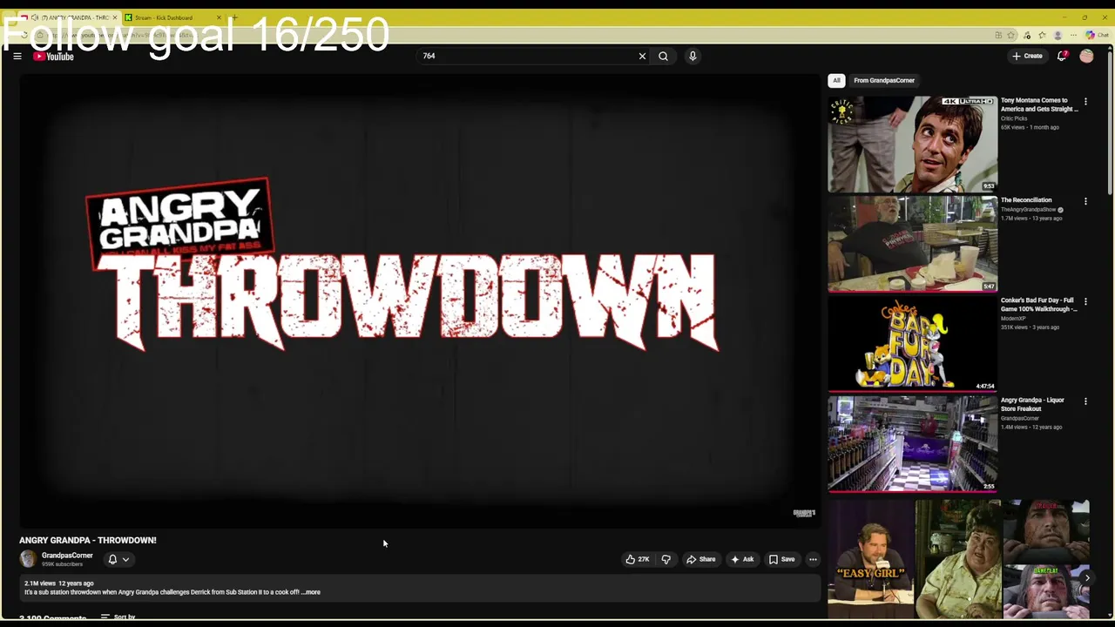Click the magnifying glass search button
This screenshot has height=627, width=1115.
(663, 56)
